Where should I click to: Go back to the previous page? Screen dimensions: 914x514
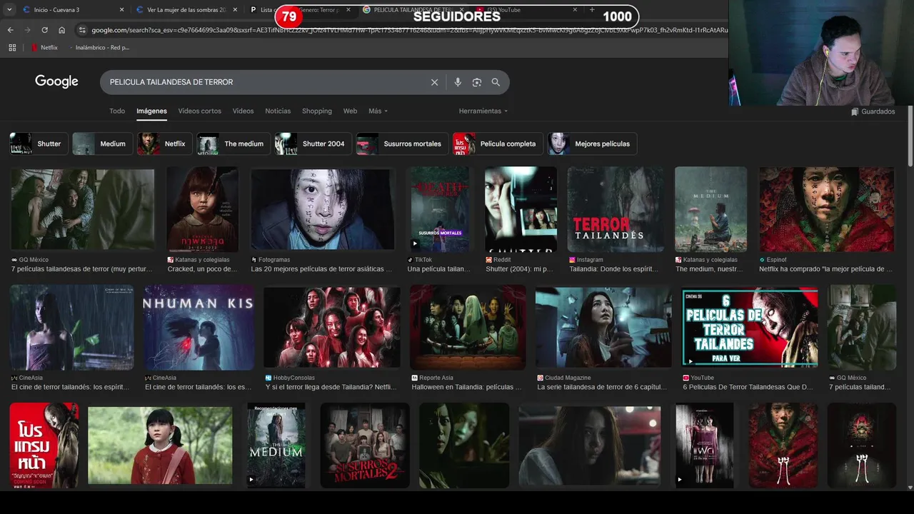(x=10, y=30)
